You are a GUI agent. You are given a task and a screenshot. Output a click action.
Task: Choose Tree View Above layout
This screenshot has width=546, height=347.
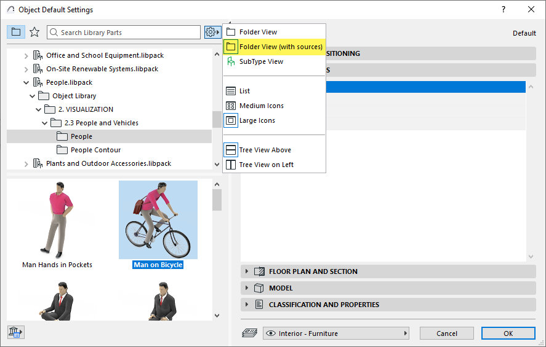(265, 150)
